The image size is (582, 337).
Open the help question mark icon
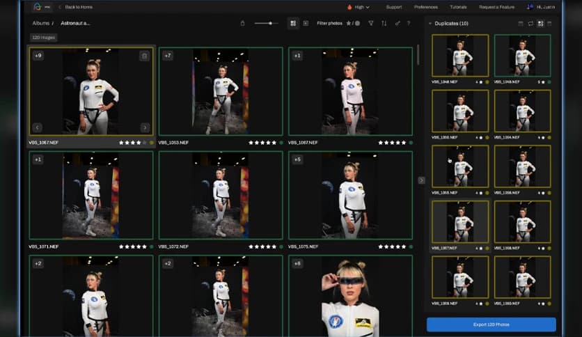pyautogui.click(x=409, y=23)
